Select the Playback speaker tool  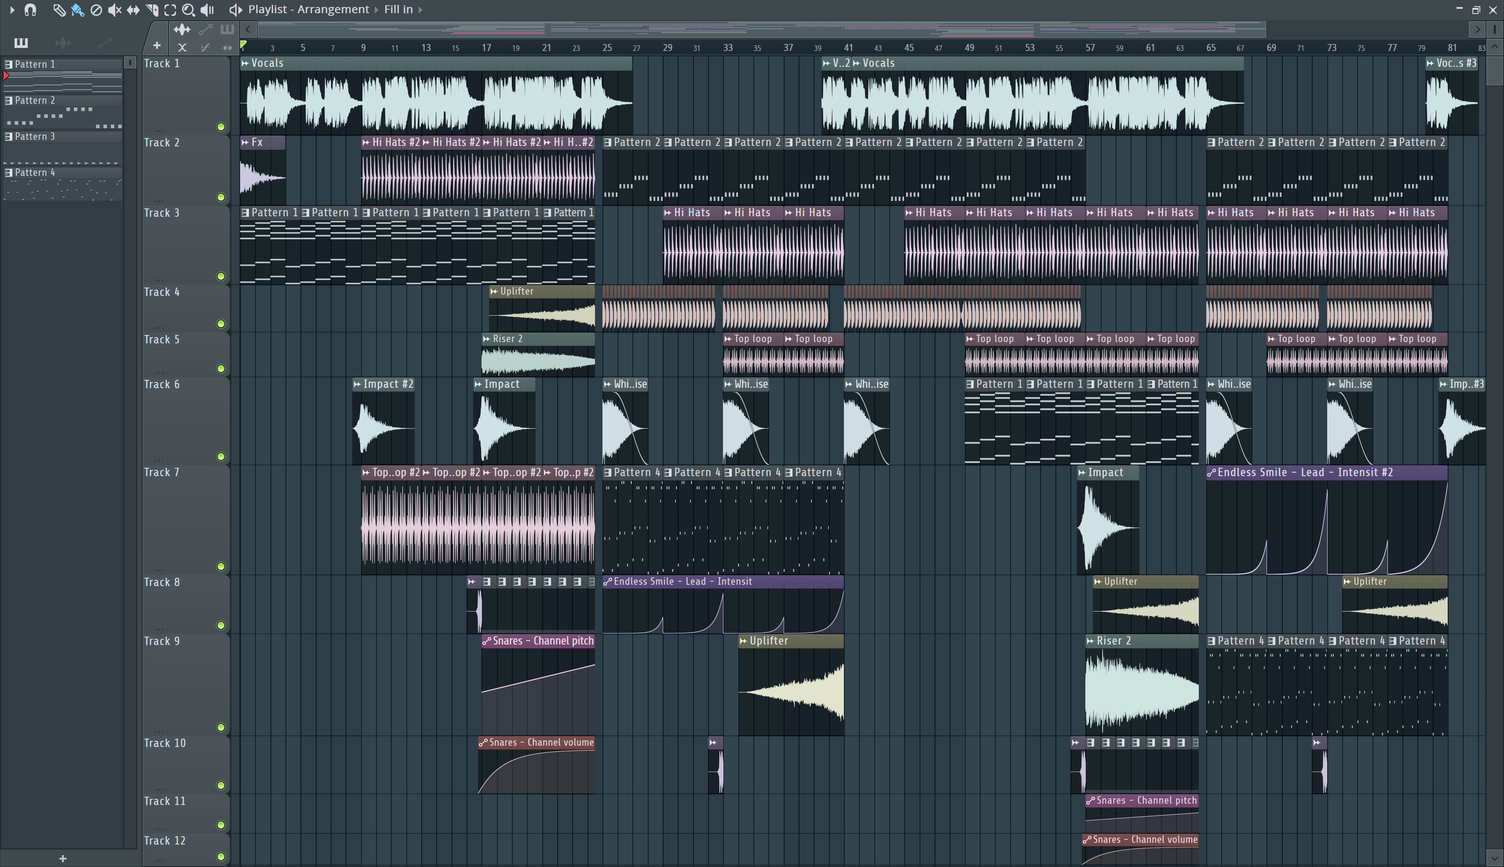(207, 10)
